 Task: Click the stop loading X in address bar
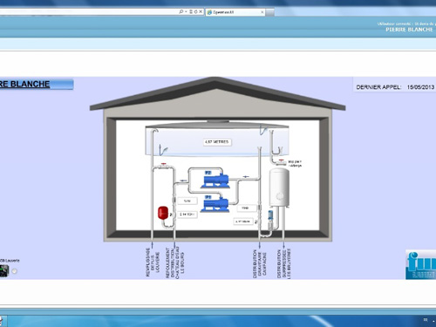point(201,11)
